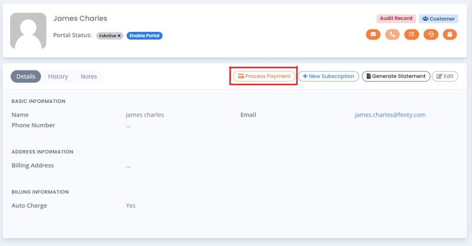Open the Audit Record
472x246 pixels.
pos(396,18)
